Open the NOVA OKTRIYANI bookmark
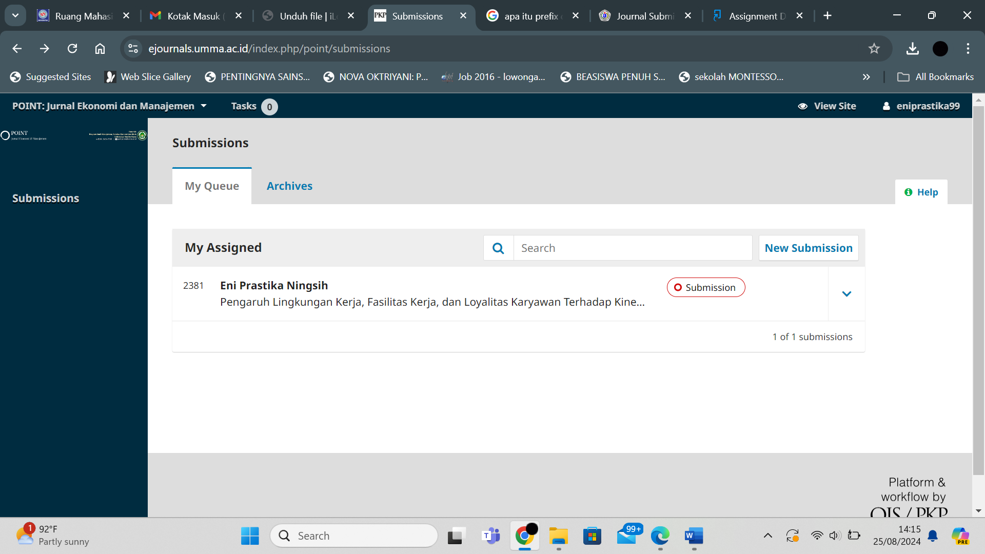The height and width of the screenshot is (554, 985). pyautogui.click(x=376, y=77)
